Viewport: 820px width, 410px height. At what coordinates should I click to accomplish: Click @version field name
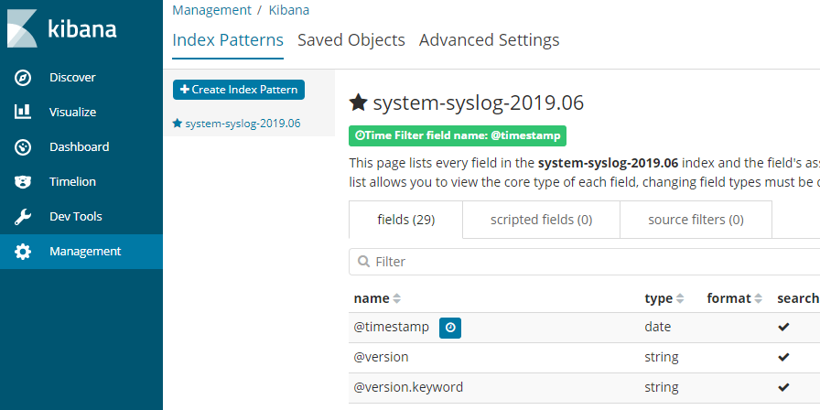point(382,357)
